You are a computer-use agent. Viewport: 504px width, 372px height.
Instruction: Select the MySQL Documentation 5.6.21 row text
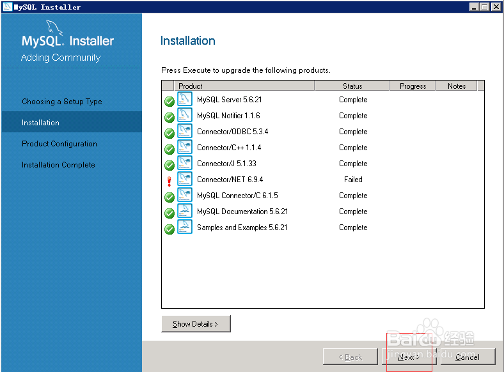point(242,212)
